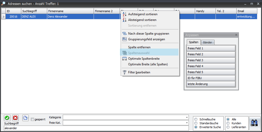The width and height of the screenshot is (262, 132).
Task: Select the Schnellsuche radio button
Action: [196, 119]
